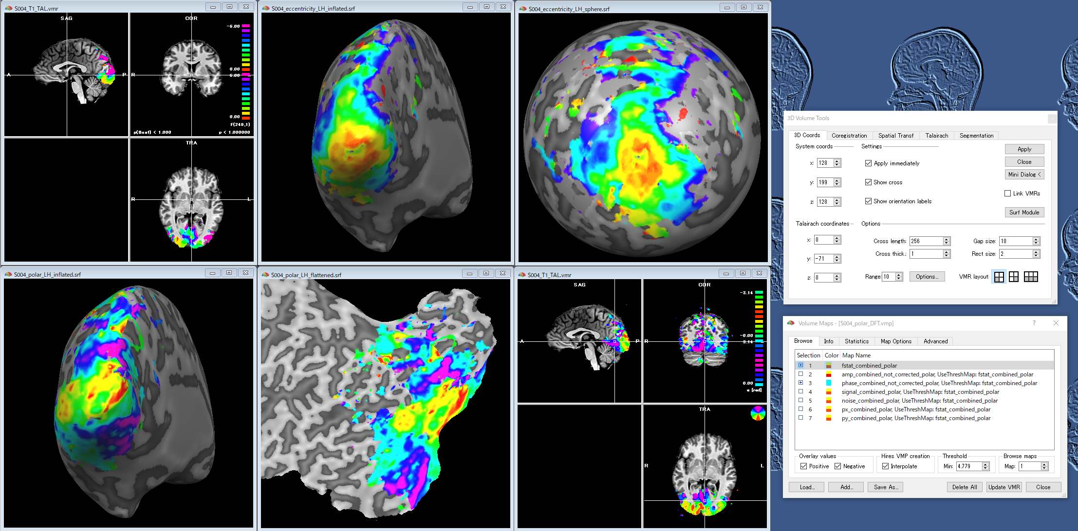Switch to the Segmentation tab
The width and height of the screenshot is (1078, 531).
click(x=976, y=136)
